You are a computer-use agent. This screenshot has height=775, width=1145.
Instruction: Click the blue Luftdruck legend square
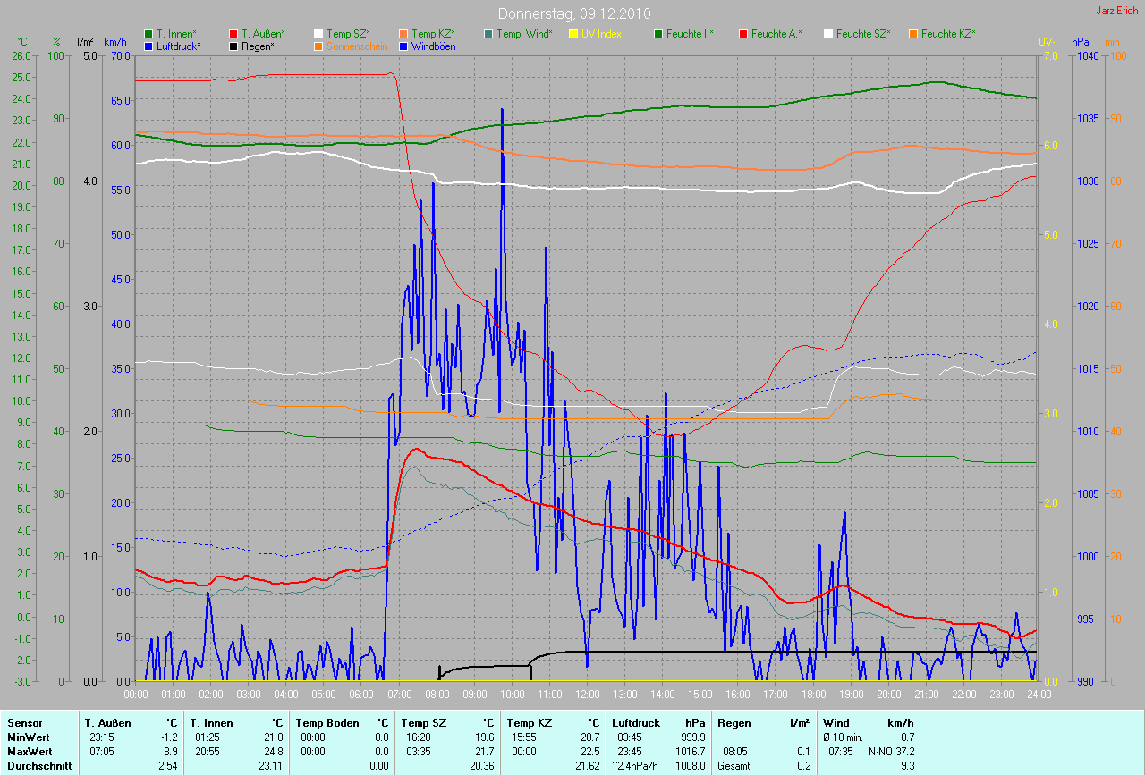149,46
